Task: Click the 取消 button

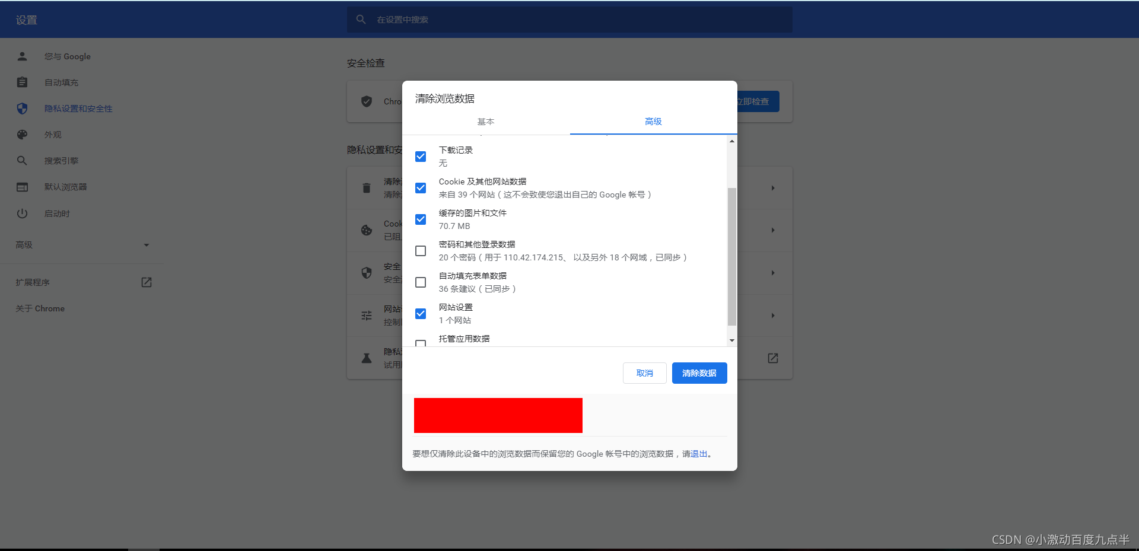Action: 645,373
